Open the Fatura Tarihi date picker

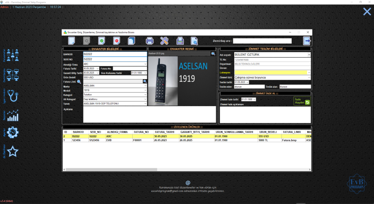(x=97, y=68)
